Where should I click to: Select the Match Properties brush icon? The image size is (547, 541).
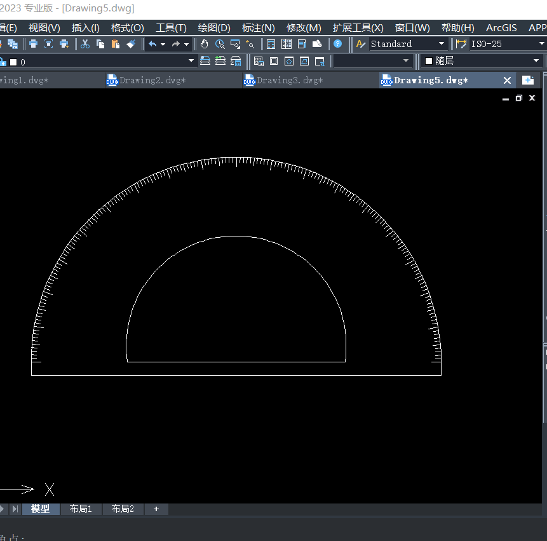131,44
